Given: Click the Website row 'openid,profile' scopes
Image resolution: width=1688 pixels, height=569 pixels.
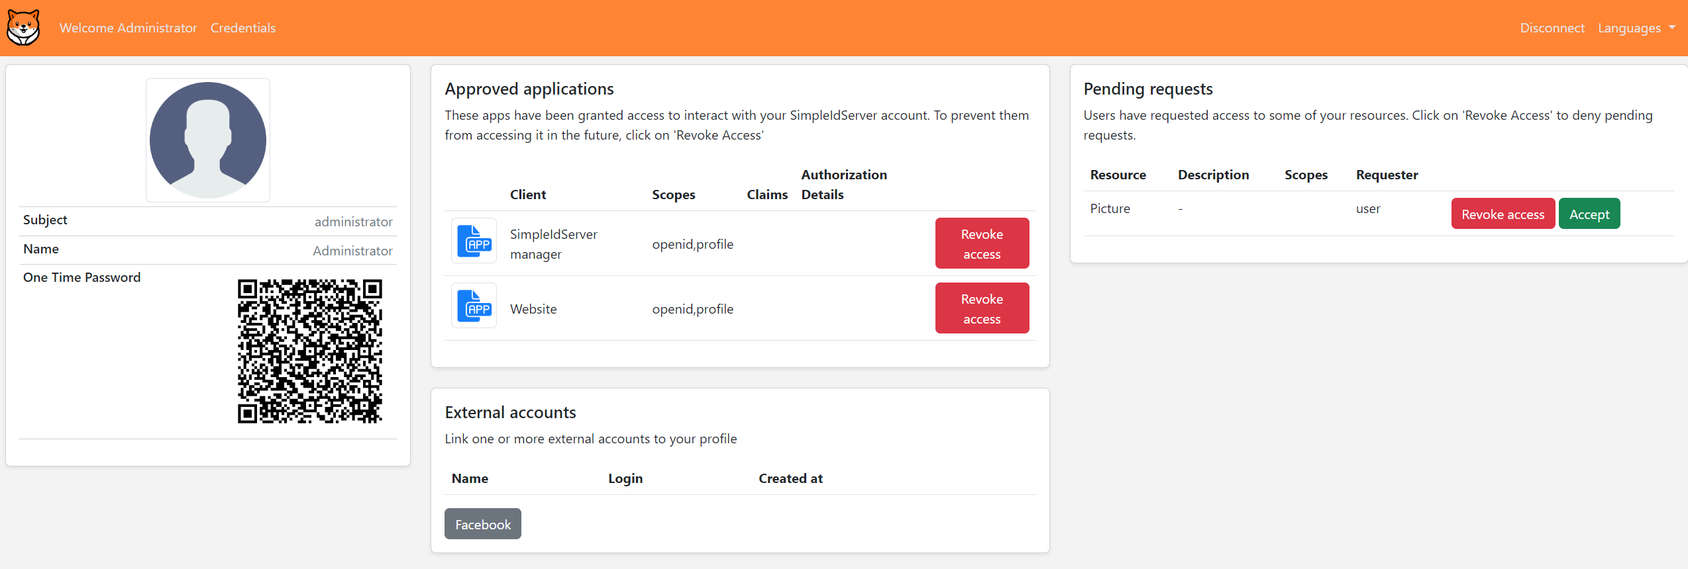Looking at the screenshot, I should (x=693, y=309).
